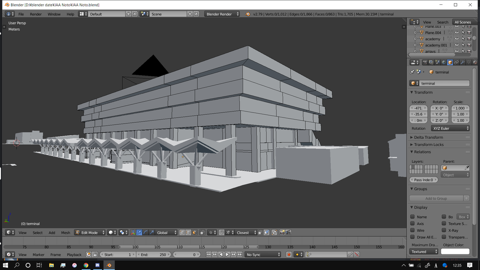
Task: Open the World properties tab (globe icon)
Action: 444,62
